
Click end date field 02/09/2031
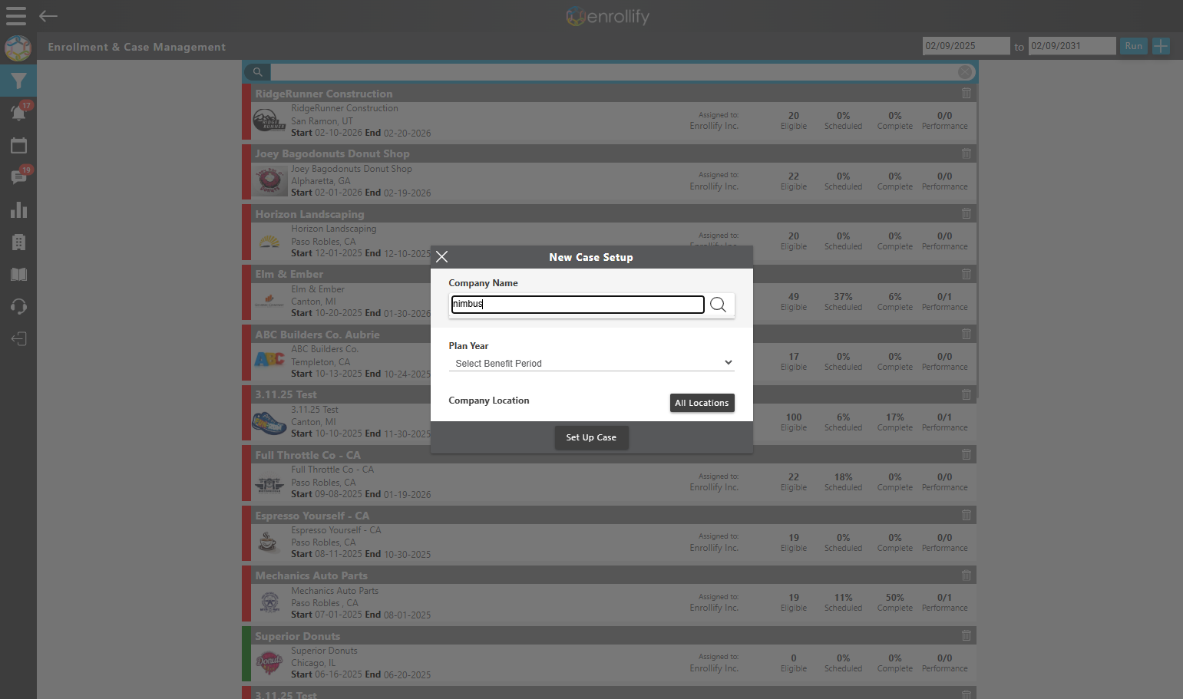pos(1072,46)
